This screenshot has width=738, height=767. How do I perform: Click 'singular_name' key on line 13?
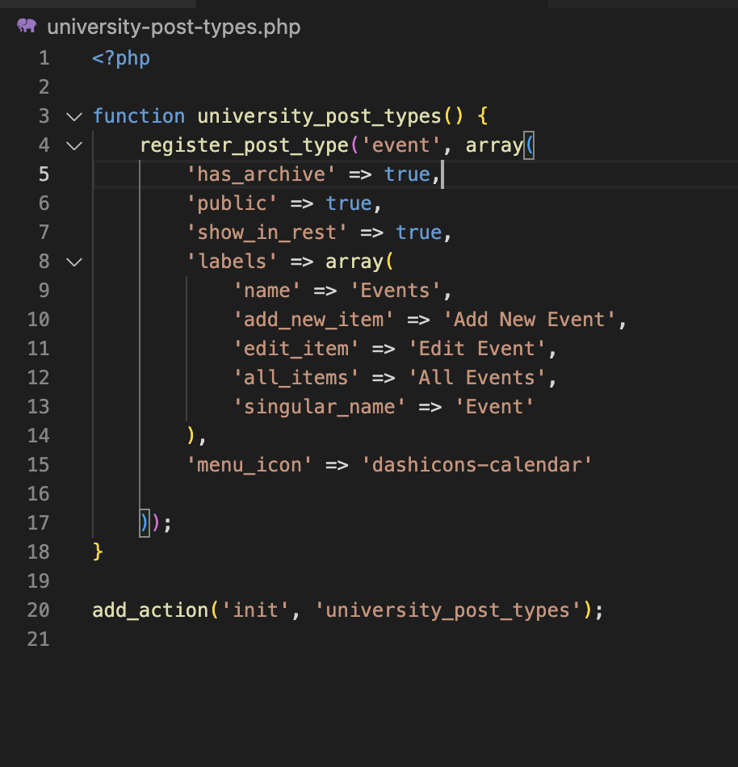[x=320, y=407]
